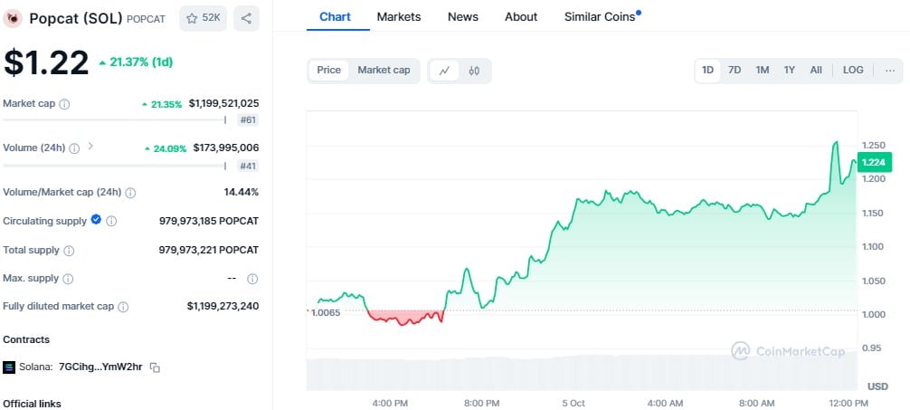The width and height of the screenshot is (910, 410).
Task: Set chart range to 1Y
Action: point(790,71)
